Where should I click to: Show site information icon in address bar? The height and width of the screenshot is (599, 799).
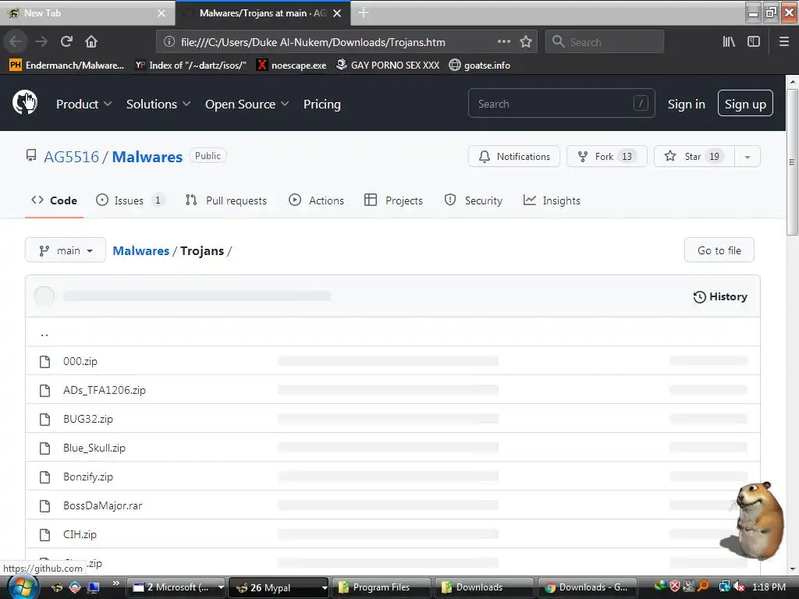(x=169, y=42)
